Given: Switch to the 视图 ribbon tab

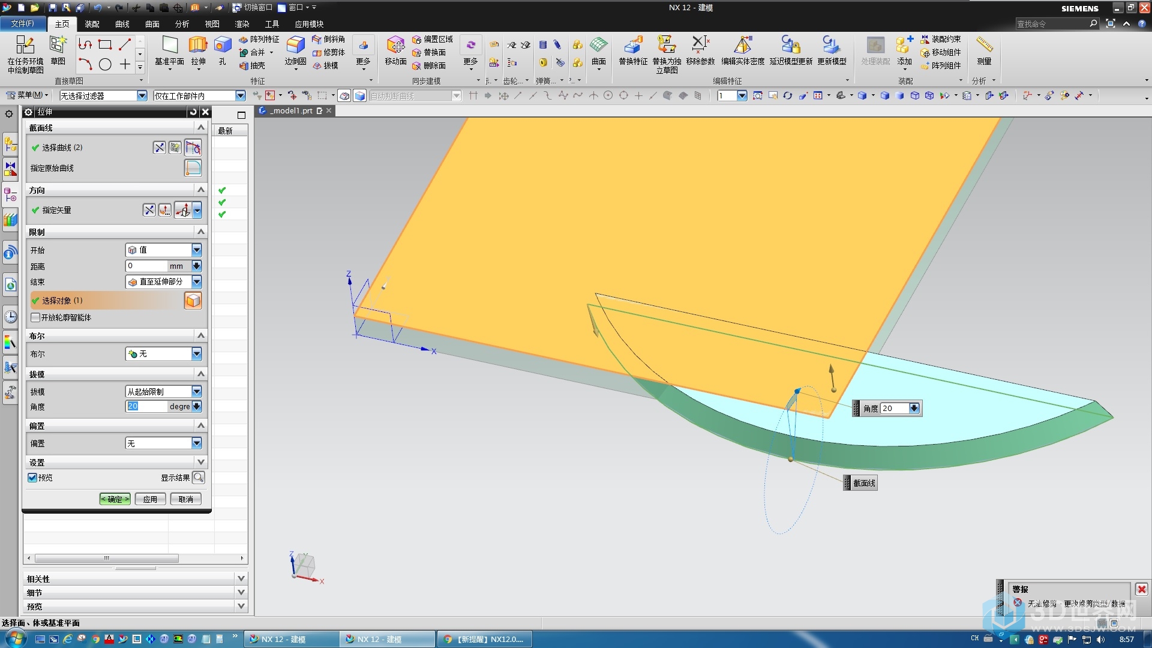Looking at the screenshot, I should [212, 24].
